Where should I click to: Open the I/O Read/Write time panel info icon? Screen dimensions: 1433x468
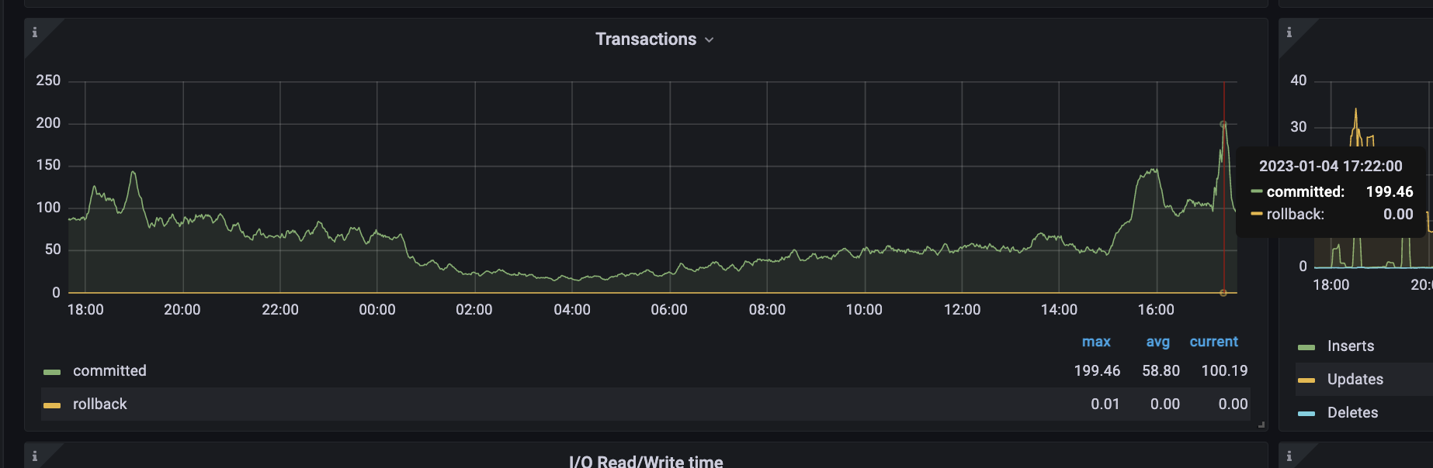(x=35, y=456)
